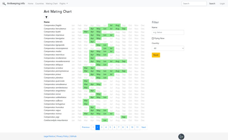Expand the Flights menu dropdown
The height and width of the screenshot is (140, 228).
click(64, 4)
